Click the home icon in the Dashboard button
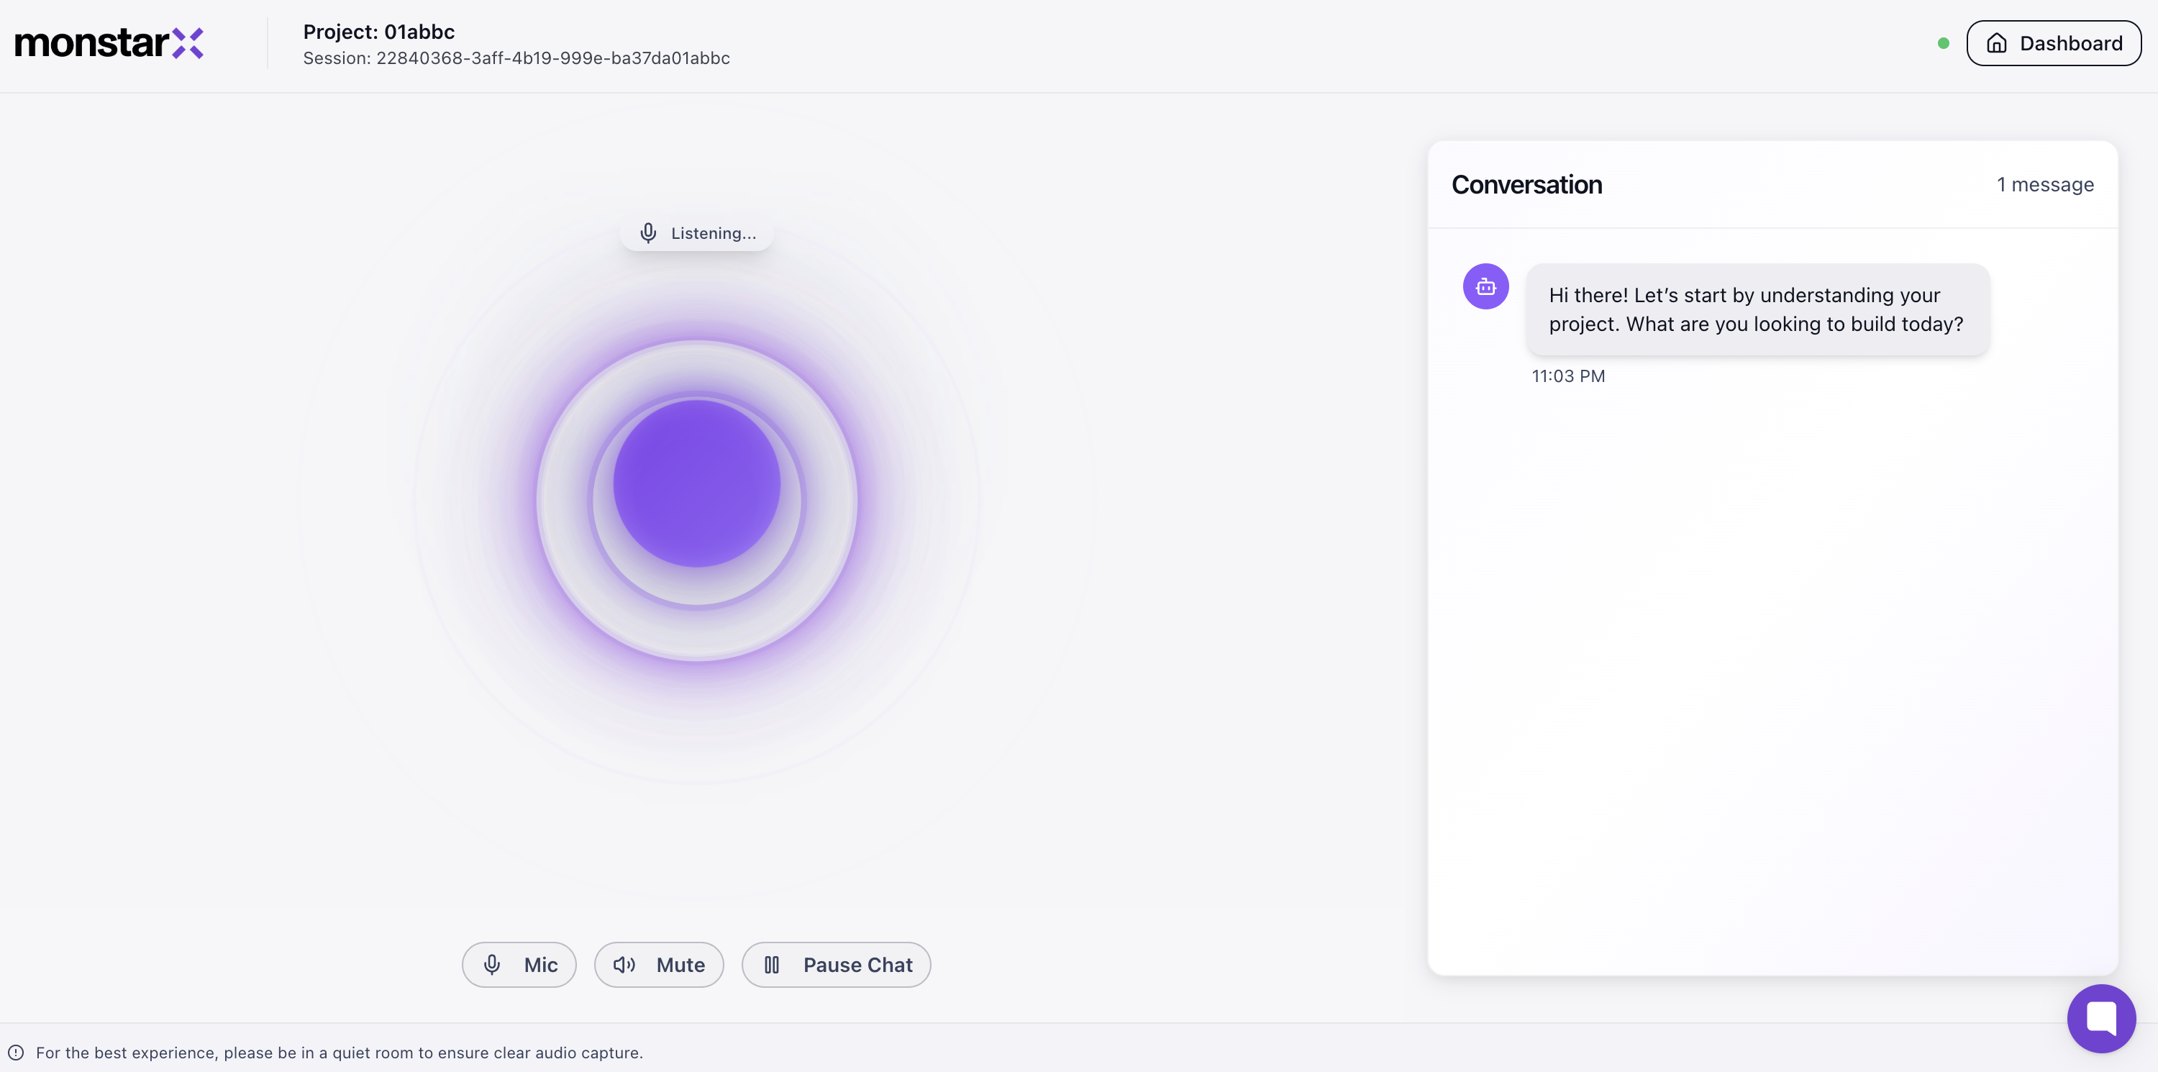2158x1072 pixels. click(x=1997, y=44)
